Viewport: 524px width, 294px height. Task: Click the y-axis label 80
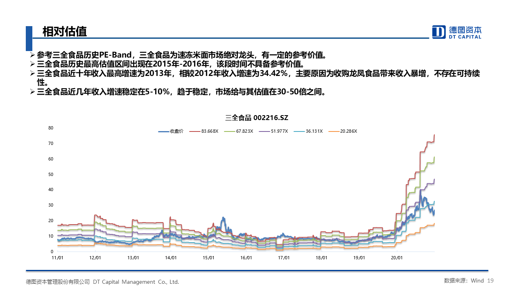(x=51, y=128)
